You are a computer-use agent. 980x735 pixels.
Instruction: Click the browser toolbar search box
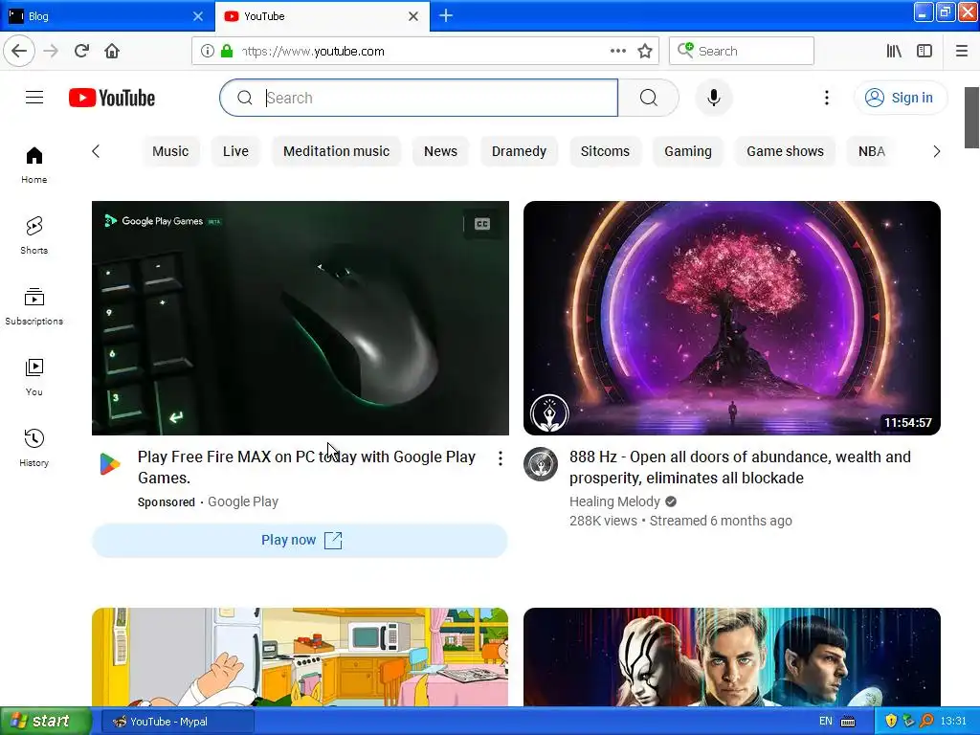coord(742,52)
